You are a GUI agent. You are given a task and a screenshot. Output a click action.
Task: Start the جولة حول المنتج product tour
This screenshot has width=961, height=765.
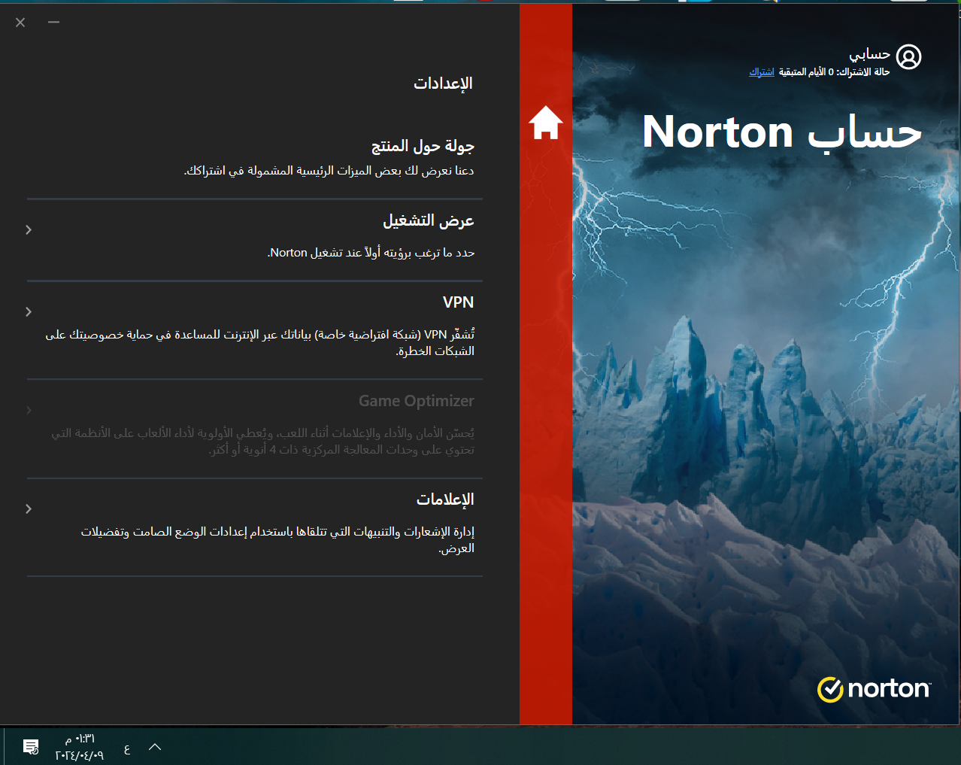pyautogui.click(x=423, y=146)
